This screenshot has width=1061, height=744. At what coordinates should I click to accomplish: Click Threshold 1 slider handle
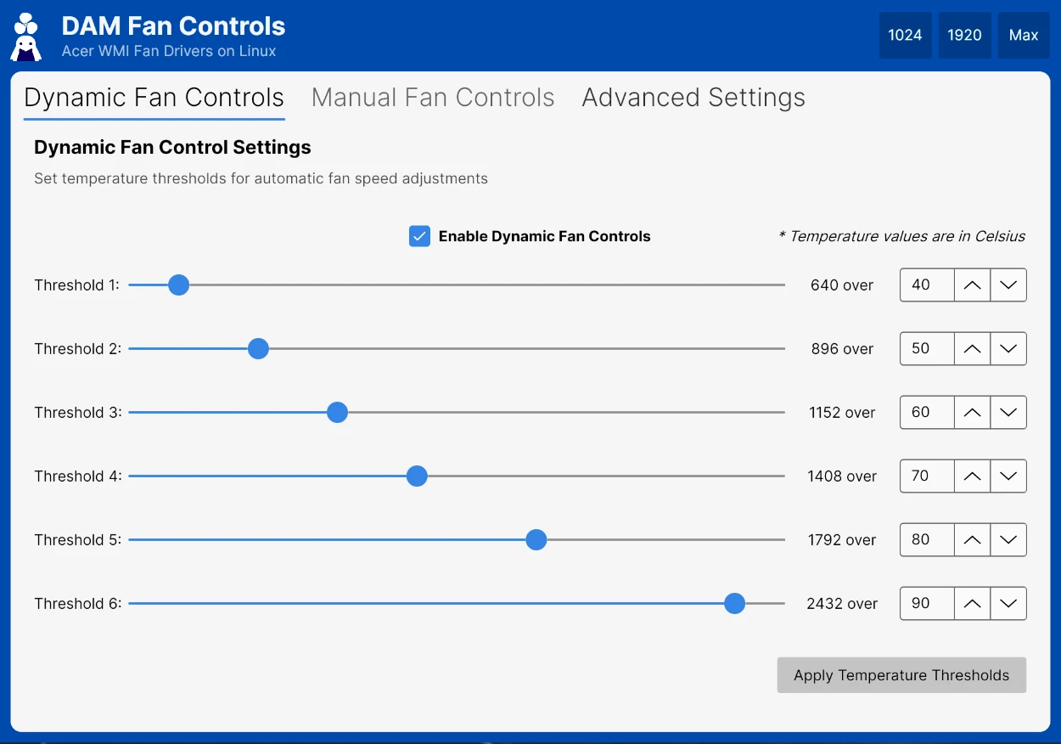178,285
